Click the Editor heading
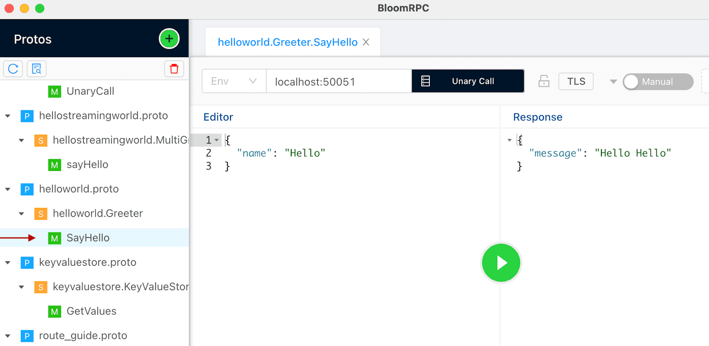Image resolution: width=709 pixels, height=346 pixels. pyautogui.click(x=218, y=117)
